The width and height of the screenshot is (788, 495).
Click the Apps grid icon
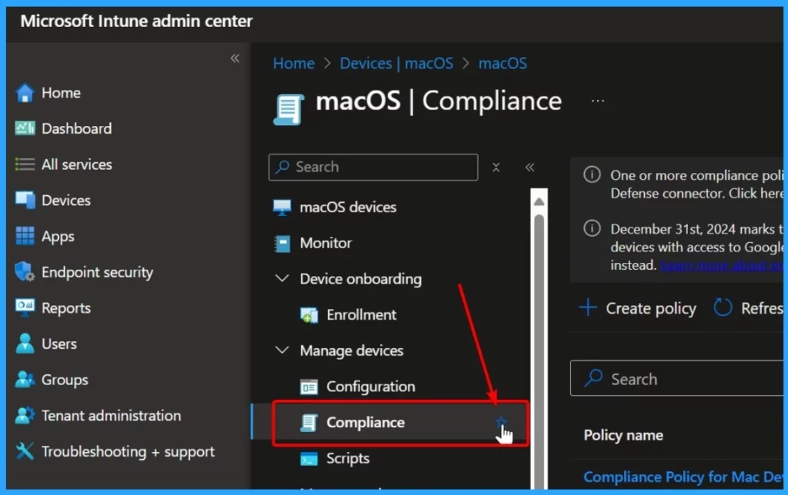25,236
